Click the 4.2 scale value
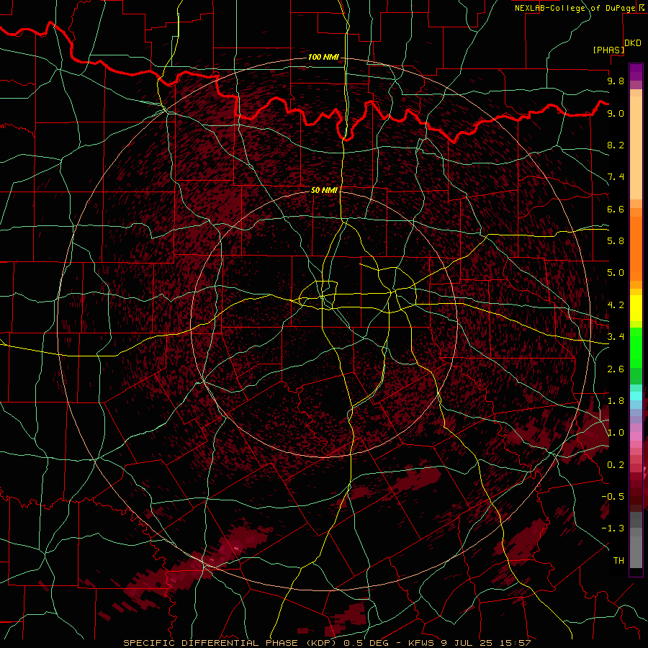The width and height of the screenshot is (648, 648). [616, 305]
